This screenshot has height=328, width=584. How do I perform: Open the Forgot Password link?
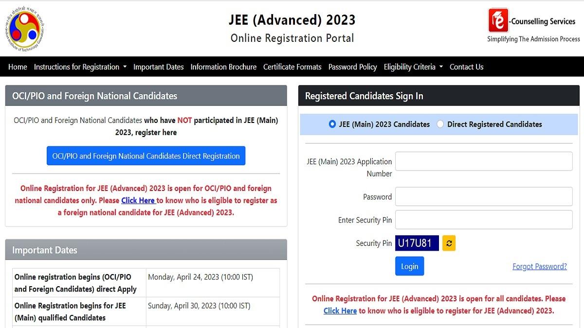point(539,266)
